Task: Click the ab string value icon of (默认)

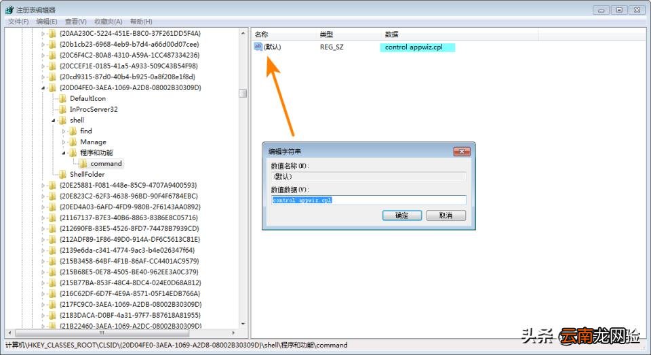Action: click(x=258, y=47)
